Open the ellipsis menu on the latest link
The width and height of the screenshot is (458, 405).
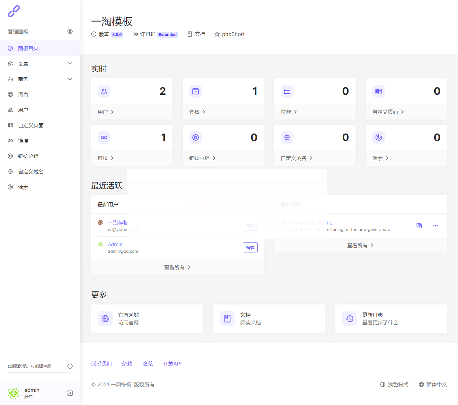click(435, 226)
